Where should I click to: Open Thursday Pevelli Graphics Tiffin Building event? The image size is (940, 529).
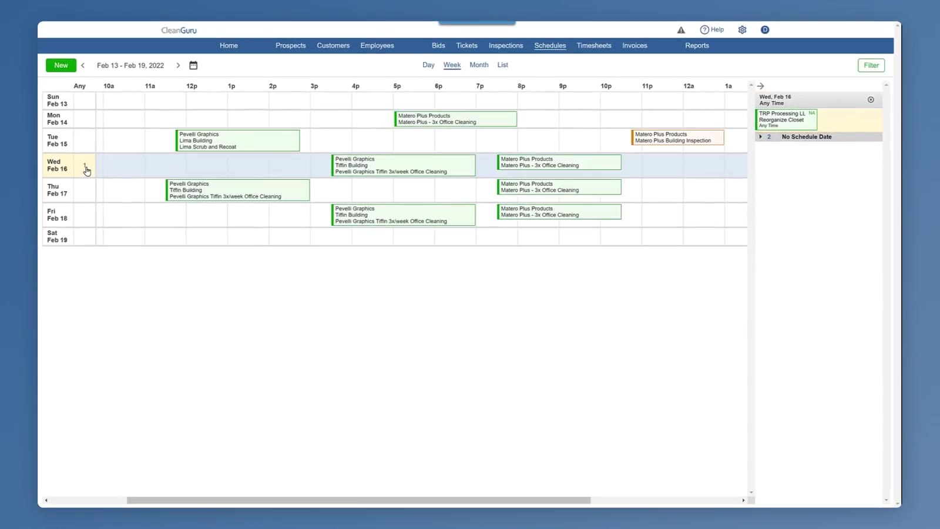click(237, 190)
